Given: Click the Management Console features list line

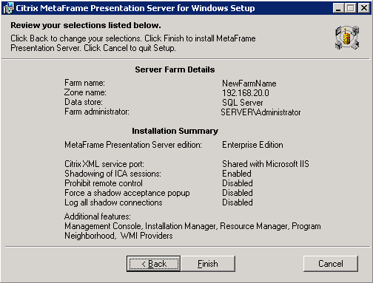Looking at the screenshot, I should [x=192, y=226].
